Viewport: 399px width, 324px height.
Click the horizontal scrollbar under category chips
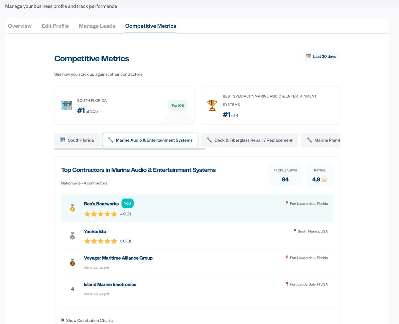tap(130, 149)
